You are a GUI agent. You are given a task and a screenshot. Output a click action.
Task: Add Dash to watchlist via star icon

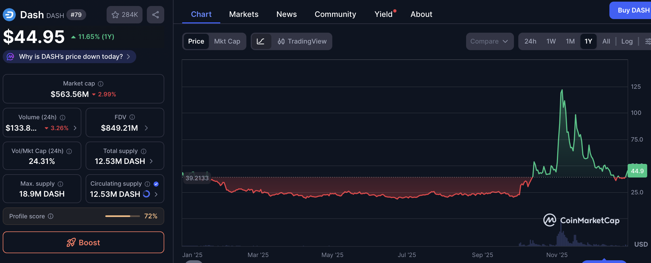[115, 15]
